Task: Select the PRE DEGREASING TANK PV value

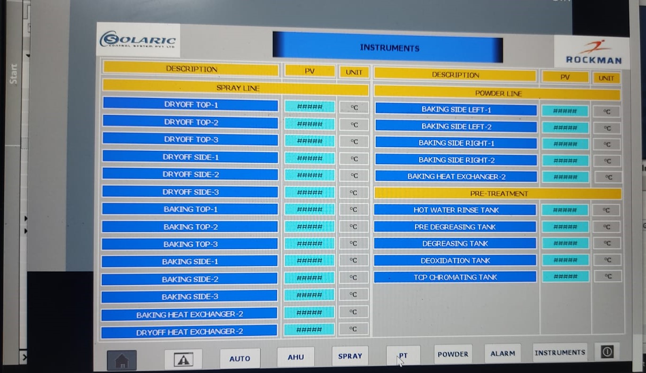Action: (565, 227)
